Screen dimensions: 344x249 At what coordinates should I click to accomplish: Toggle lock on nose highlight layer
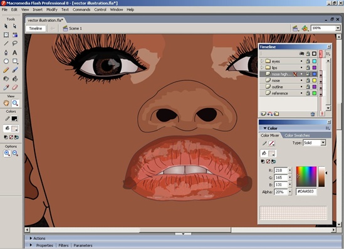pos(308,74)
